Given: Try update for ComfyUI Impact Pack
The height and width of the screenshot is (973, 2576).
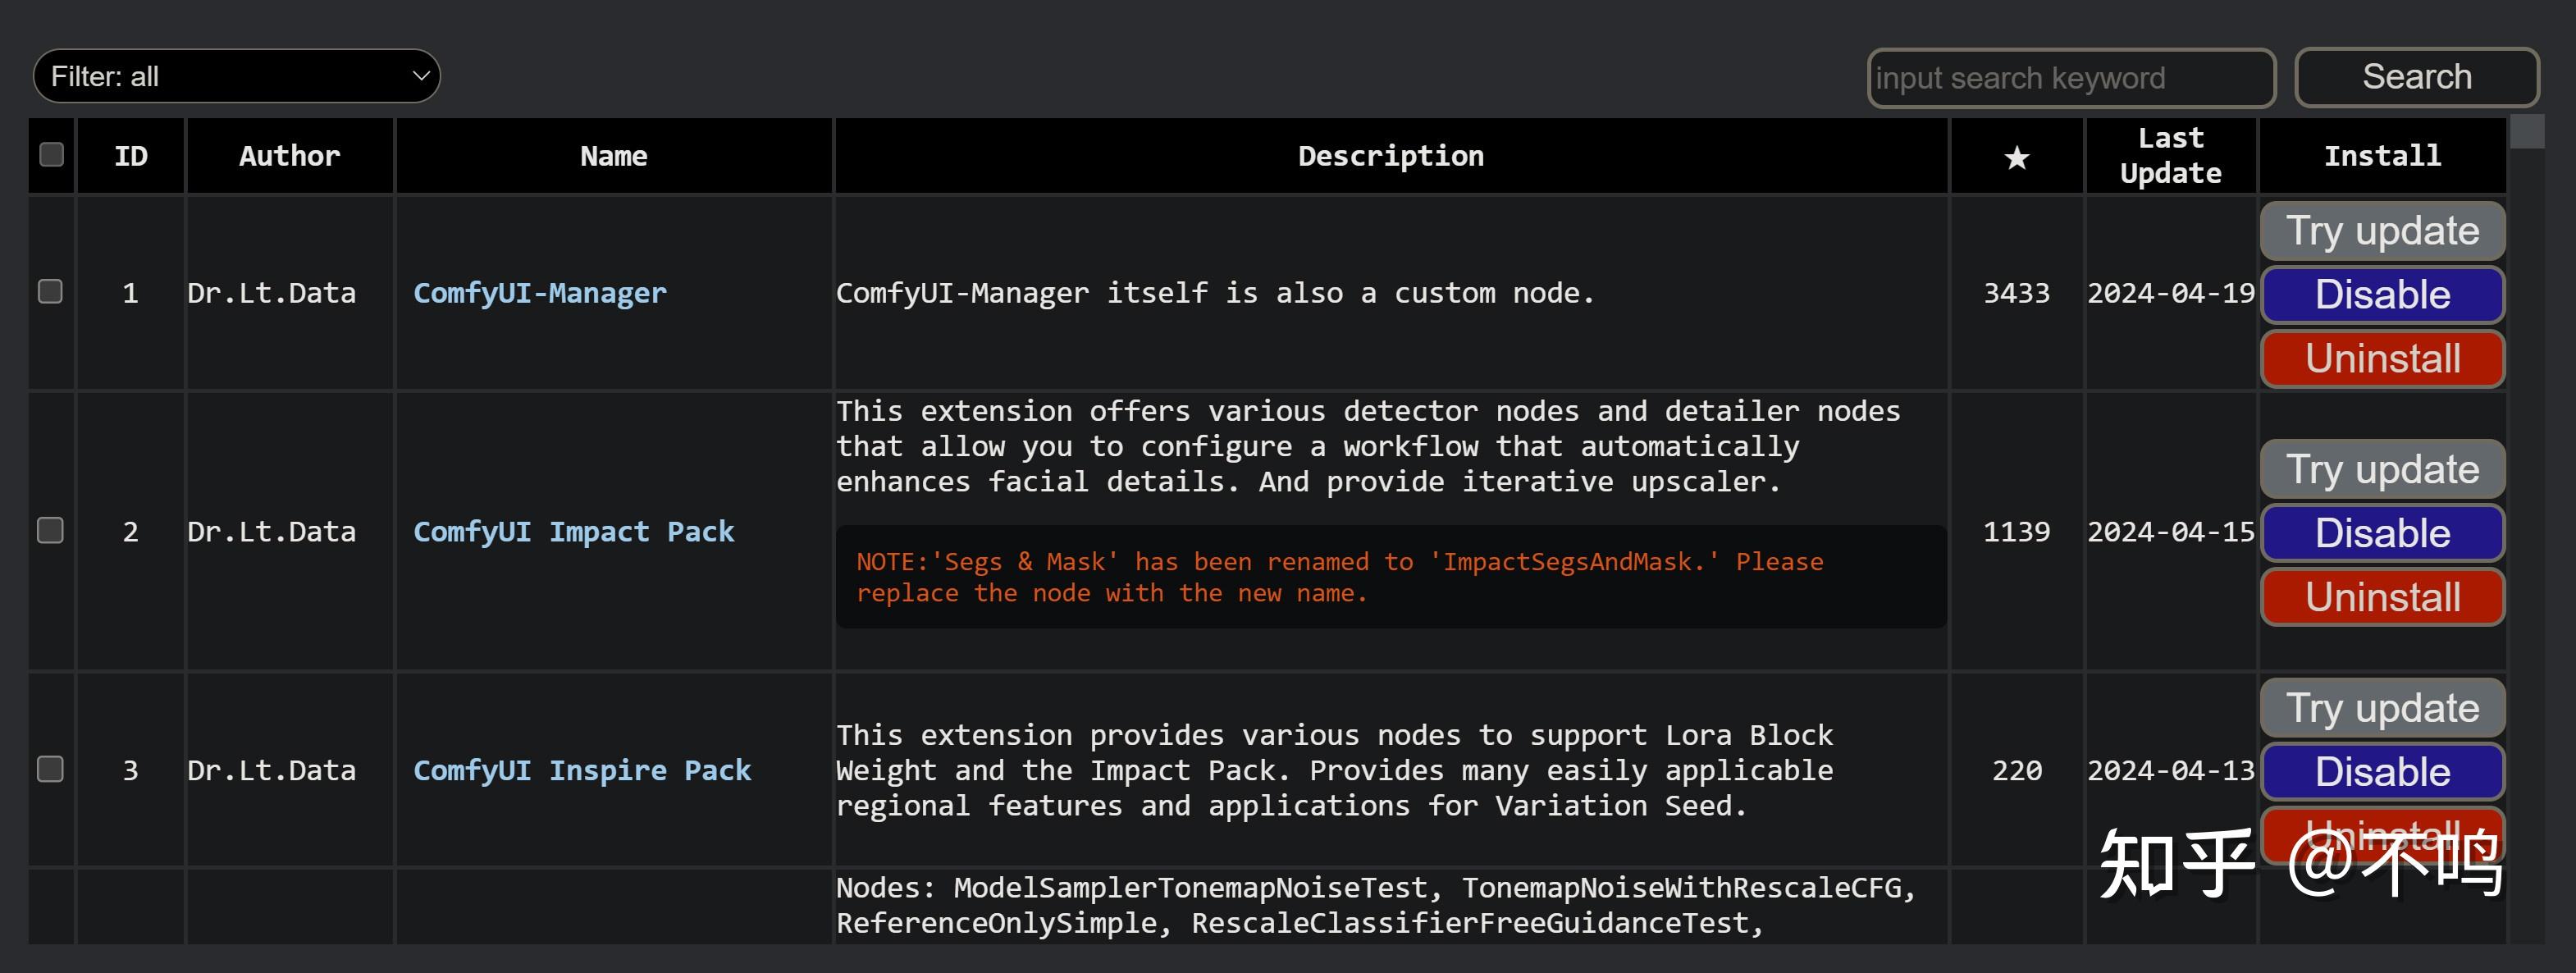Looking at the screenshot, I should pyautogui.click(x=2381, y=469).
